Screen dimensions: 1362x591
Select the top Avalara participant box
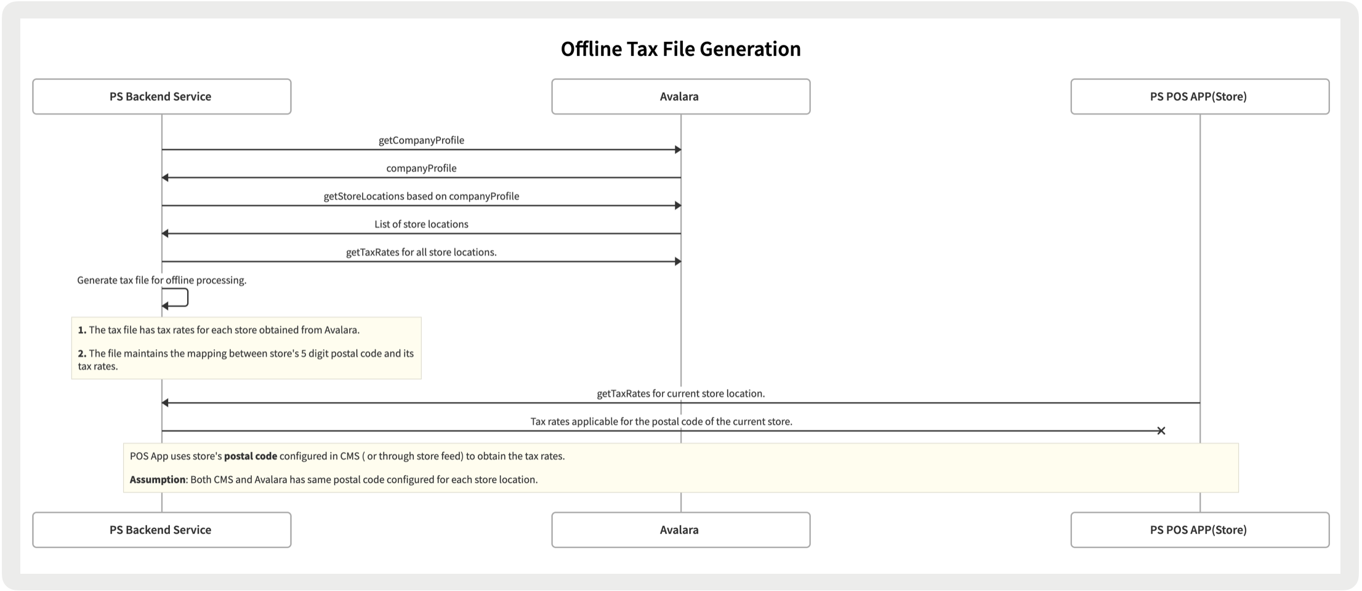(x=681, y=97)
